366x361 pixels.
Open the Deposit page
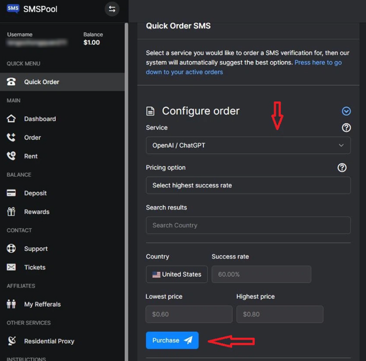[35, 193]
